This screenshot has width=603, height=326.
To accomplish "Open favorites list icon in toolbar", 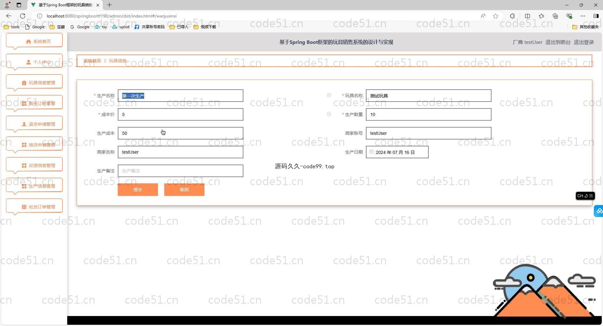I will coord(541,16).
